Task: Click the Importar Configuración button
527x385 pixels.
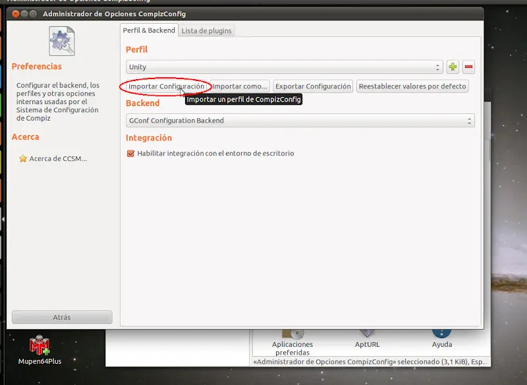Action: coord(166,86)
